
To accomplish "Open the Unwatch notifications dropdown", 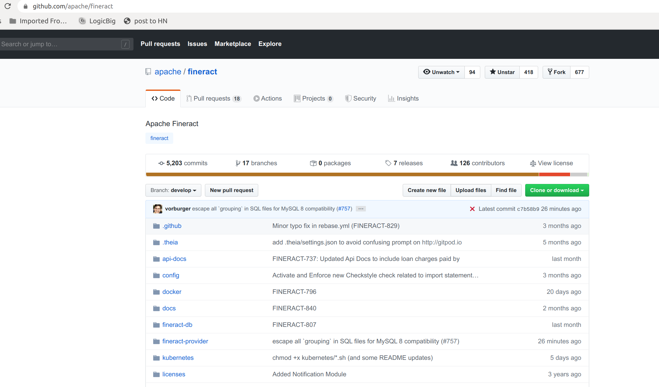I will pyautogui.click(x=441, y=72).
